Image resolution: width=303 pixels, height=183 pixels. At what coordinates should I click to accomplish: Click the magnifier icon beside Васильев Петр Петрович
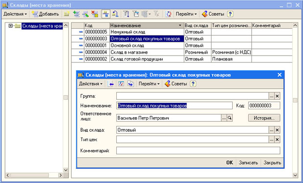(x=230, y=118)
